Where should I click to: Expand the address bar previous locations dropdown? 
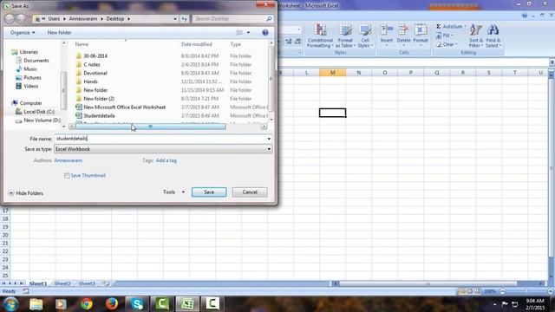tap(175, 19)
